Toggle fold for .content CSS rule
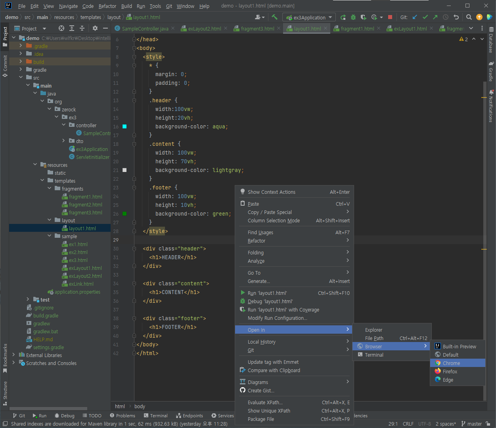Viewport: 496px width, 428px height. (134, 144)
